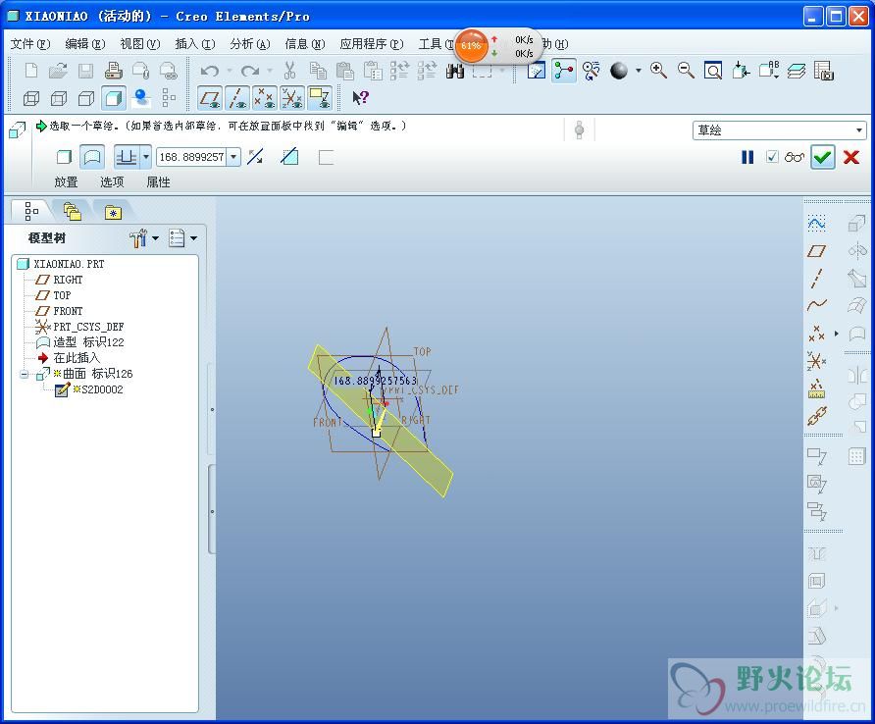
Task: Click the zoom in magnifier icon
Action: pos(658,71)
